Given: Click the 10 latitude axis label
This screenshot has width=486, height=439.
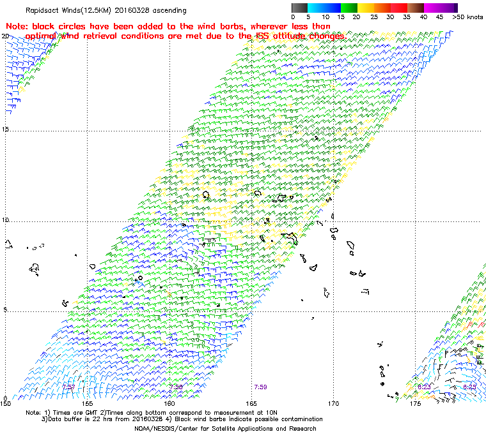Looking at the screenshot, I should click(x=5, y=220).
